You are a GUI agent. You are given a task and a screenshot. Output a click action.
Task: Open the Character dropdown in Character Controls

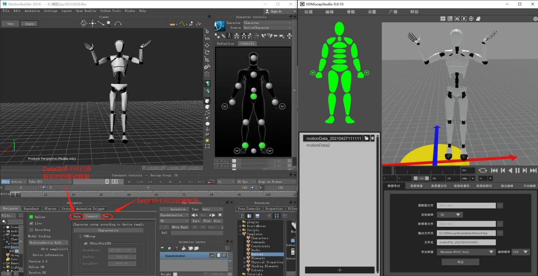pos(267,23)
